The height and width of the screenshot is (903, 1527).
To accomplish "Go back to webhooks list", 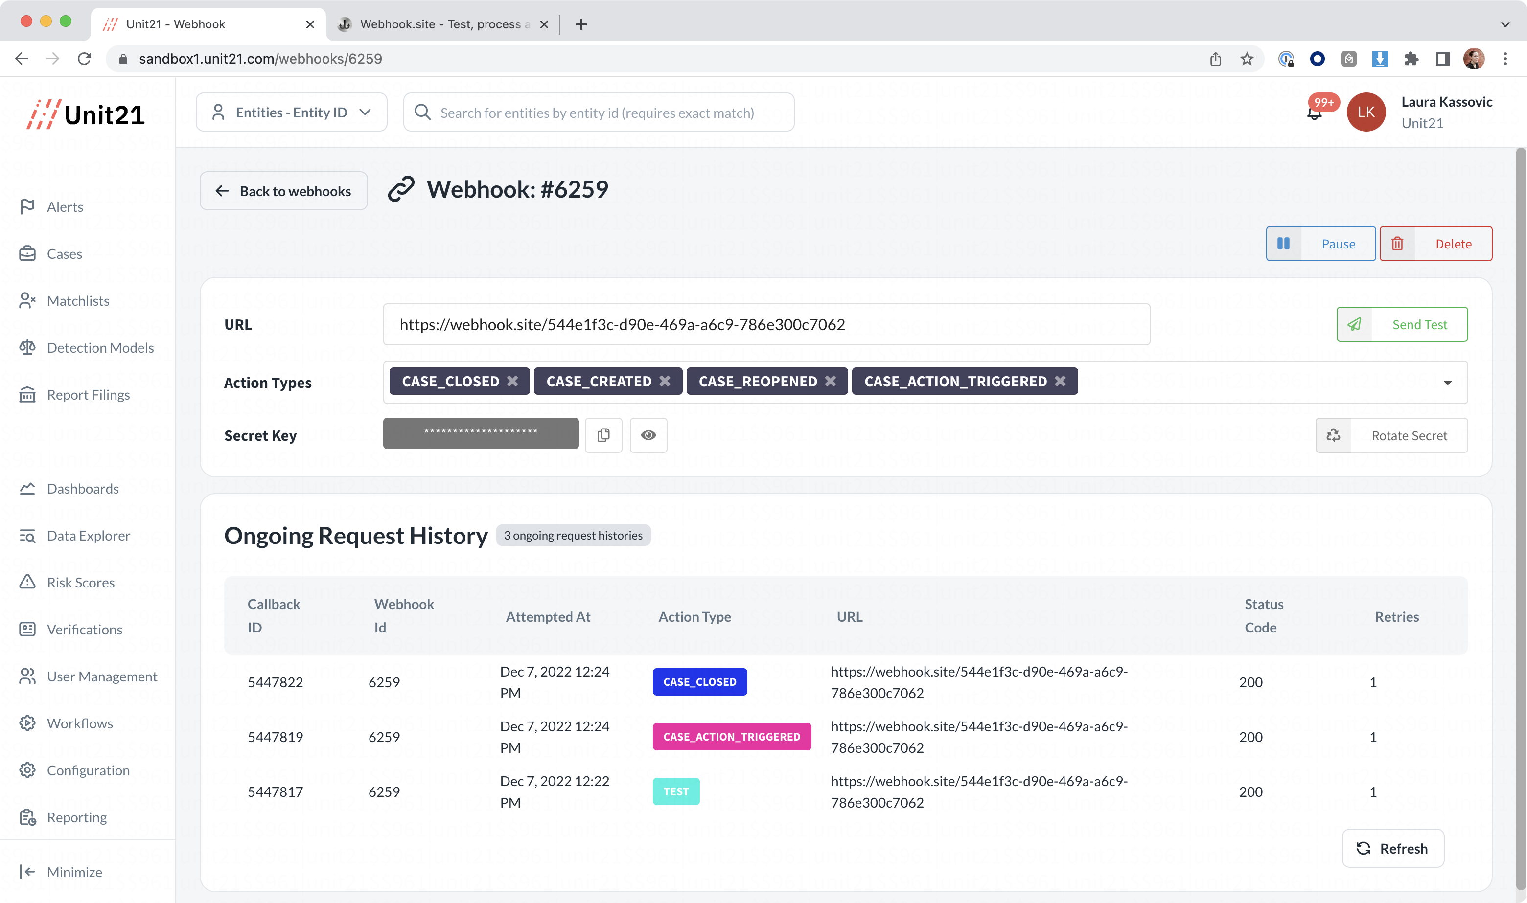I will [283, 191].
